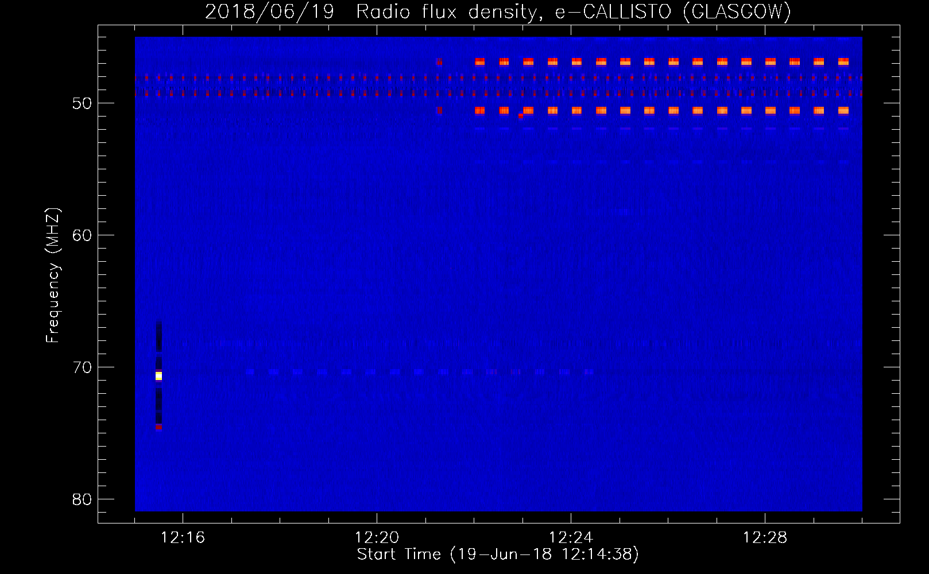Click the first orange burst in the upper row
This screenshot has height=574, width=929.
pos(479,62)
